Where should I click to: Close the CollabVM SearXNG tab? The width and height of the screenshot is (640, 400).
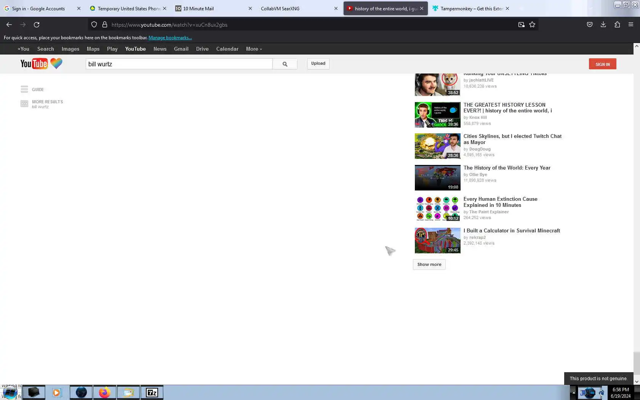(x=336, y=8)
